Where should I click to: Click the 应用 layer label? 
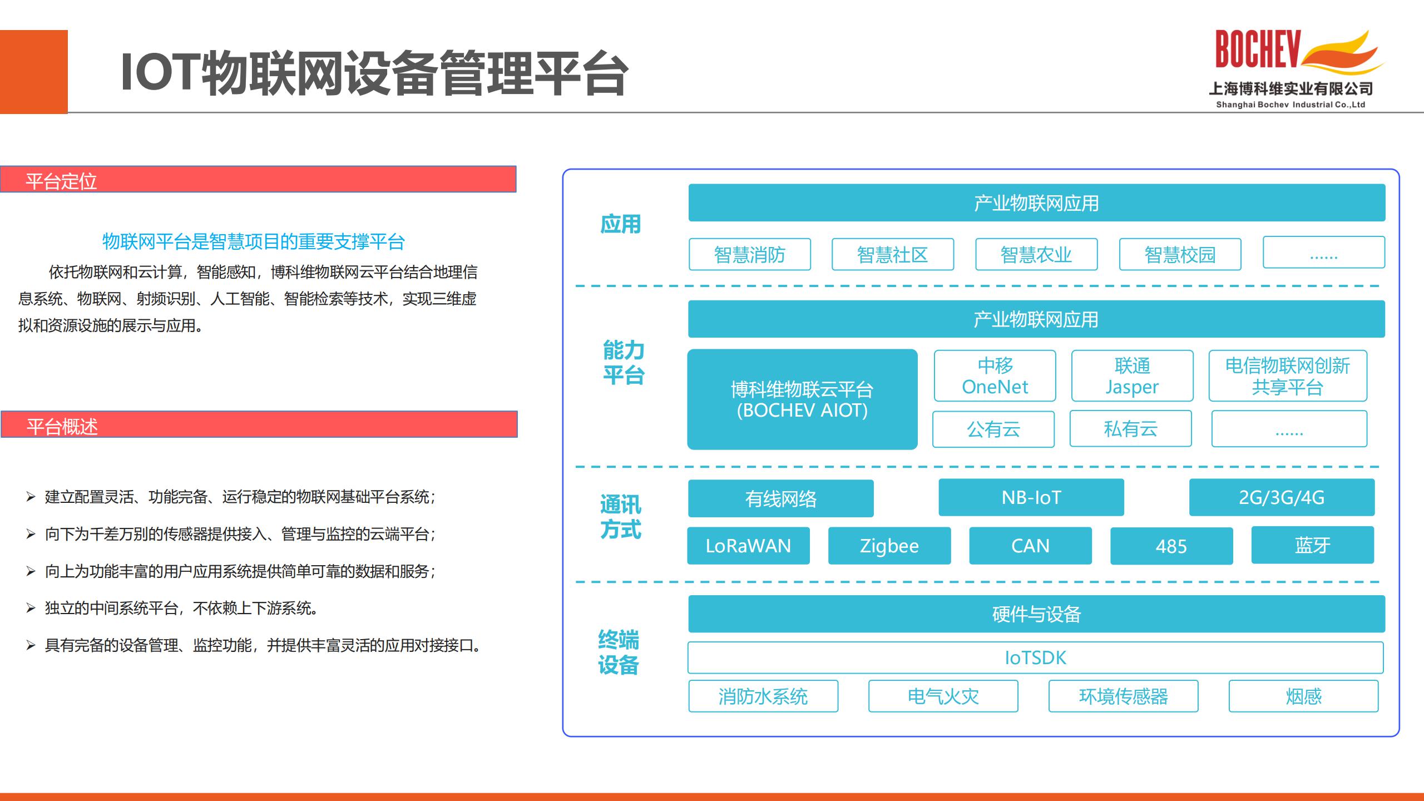[621, 224]
